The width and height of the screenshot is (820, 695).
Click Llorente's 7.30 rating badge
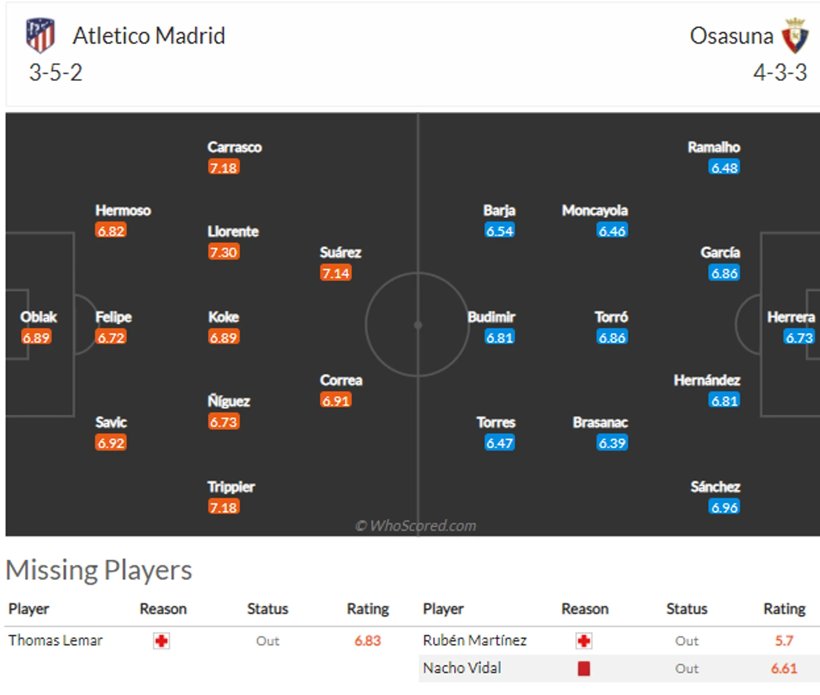pos(224,252)
